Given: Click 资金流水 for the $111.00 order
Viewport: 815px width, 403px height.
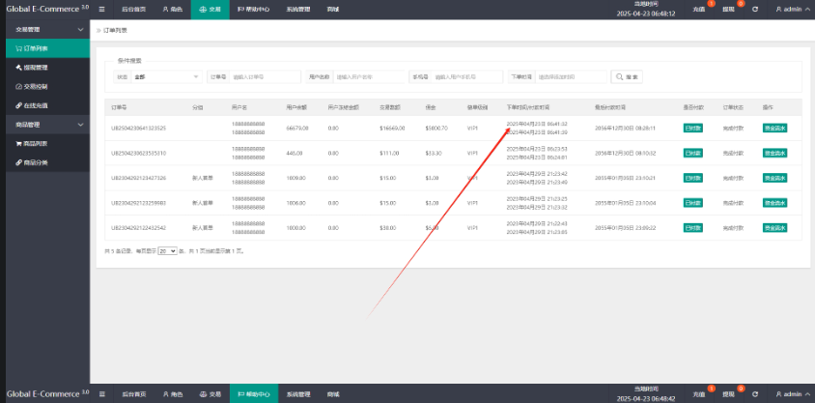Looking at the screenshot, I should pos(774,153).
